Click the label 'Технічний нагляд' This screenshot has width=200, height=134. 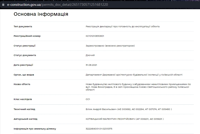point(24,109)
